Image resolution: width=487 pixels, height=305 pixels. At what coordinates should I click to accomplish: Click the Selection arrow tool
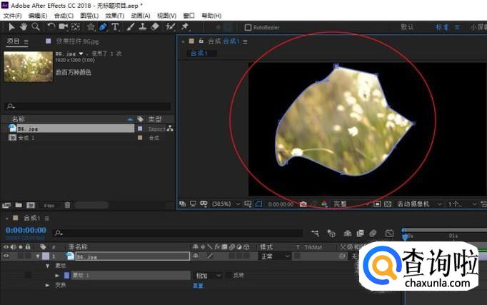point(11,27)
